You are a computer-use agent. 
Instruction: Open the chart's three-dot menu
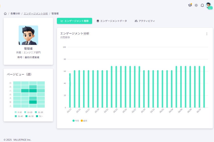click(x=207, y=34)
